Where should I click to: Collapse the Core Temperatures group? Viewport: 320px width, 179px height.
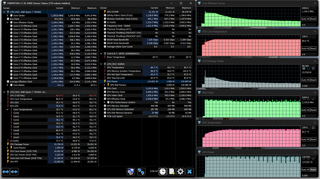(7, 110)
